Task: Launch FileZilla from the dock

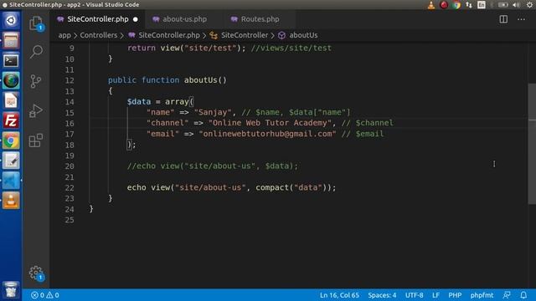Action: [11, 120]
